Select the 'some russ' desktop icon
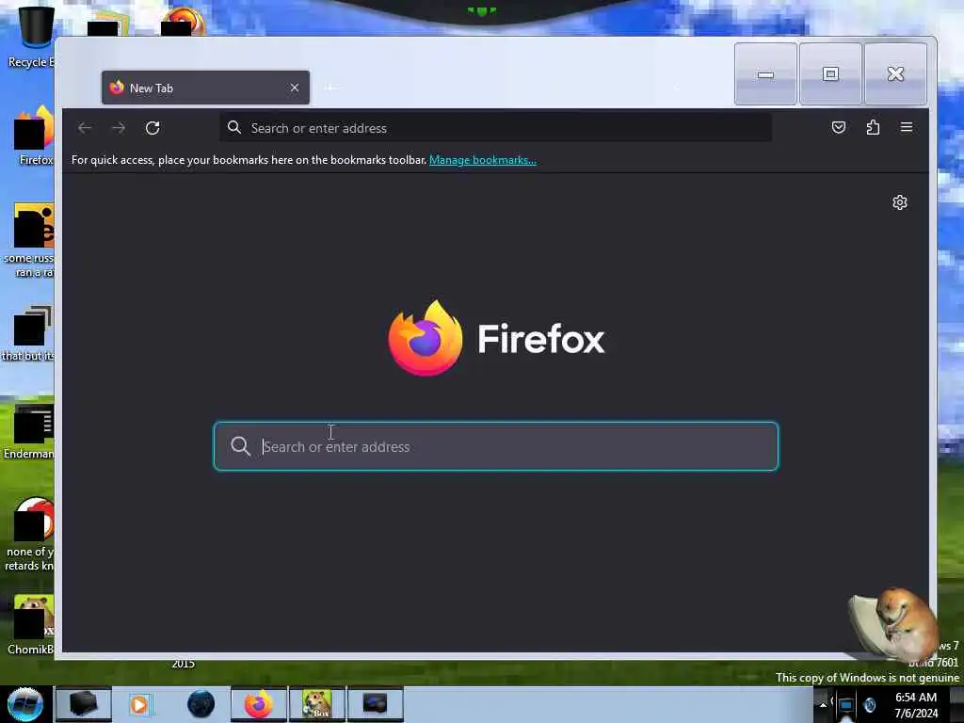This screenshot has height=723, width=964. [x=29, y=240]
